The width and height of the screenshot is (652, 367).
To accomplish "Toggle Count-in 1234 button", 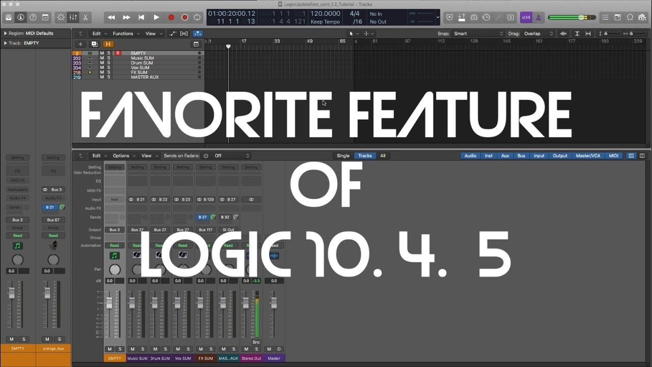I will pos(526,17).
